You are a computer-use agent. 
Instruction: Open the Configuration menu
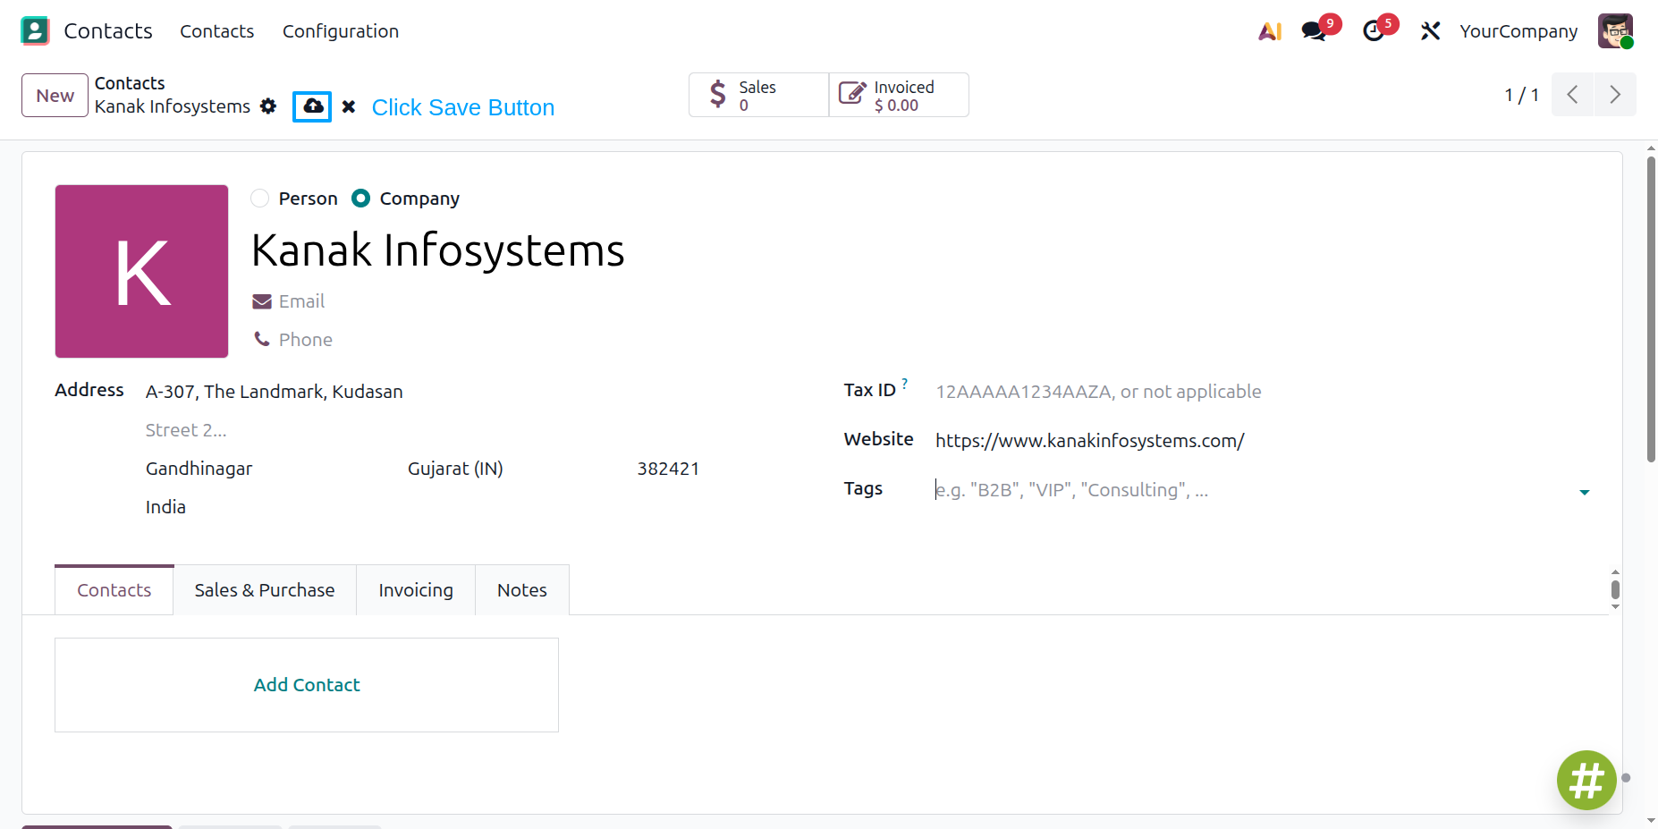pyautogui.click(x=341, y=31)
